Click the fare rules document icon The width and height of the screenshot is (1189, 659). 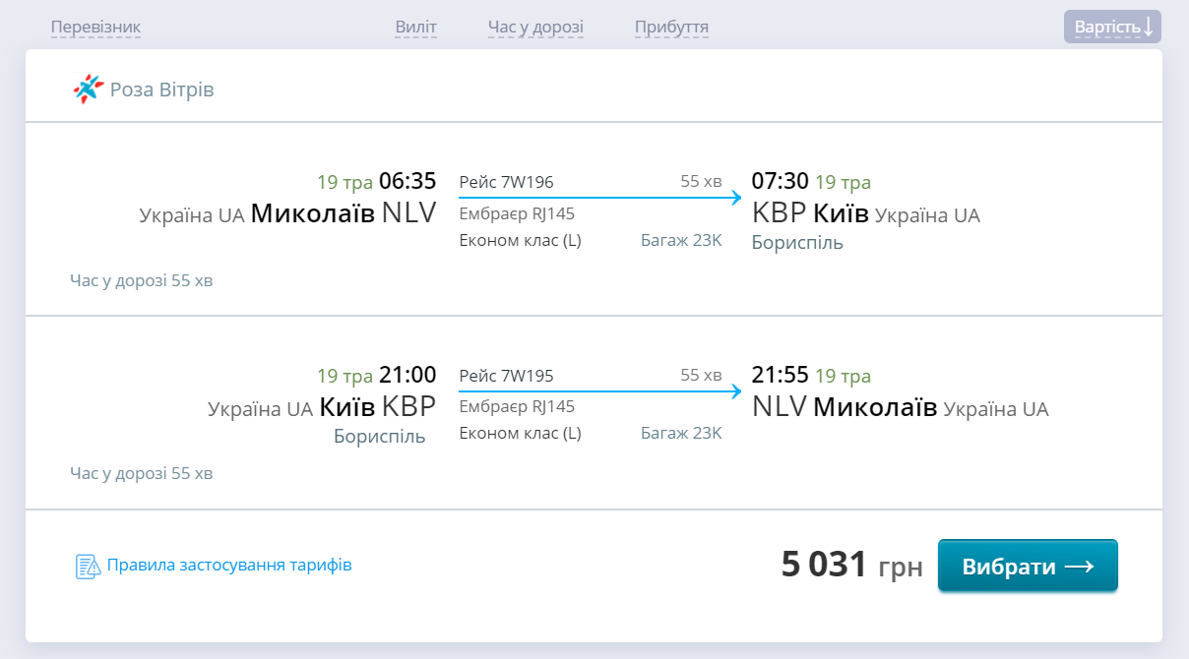point(89,567)
